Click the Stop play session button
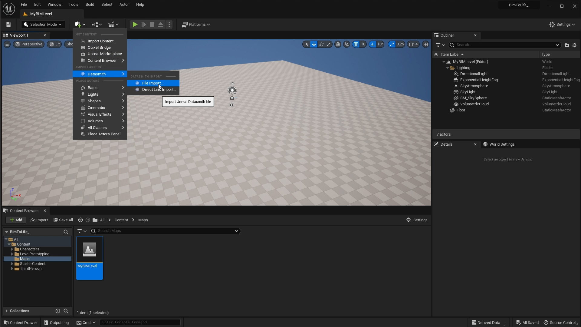Viewport: 581px width, 327px height. click(x=152, y=25)
